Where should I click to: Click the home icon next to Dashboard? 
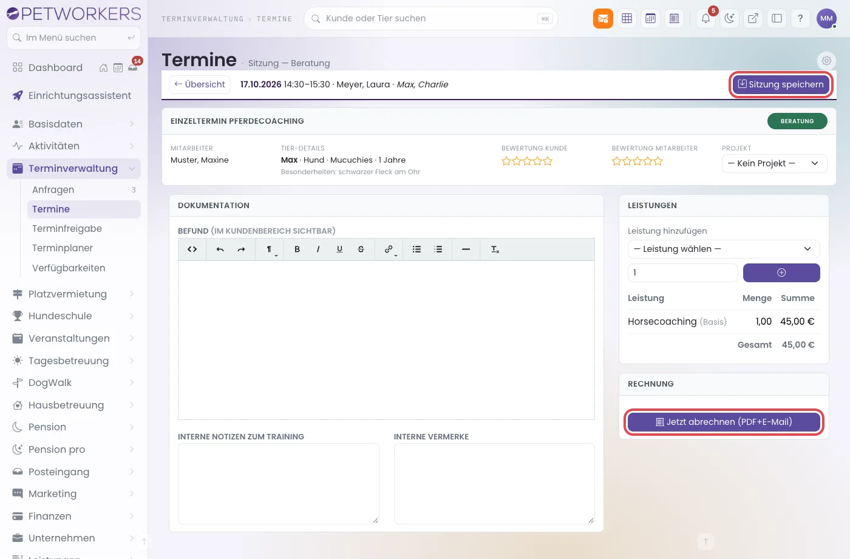[103, 68]
